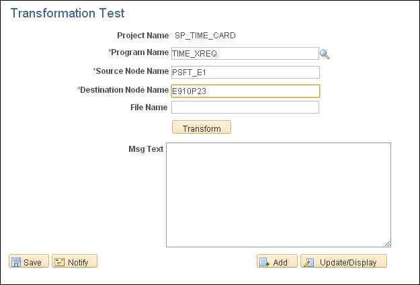420x285 pixels.
Task: Click the Update/Display pencil icon
Action: 308,262
